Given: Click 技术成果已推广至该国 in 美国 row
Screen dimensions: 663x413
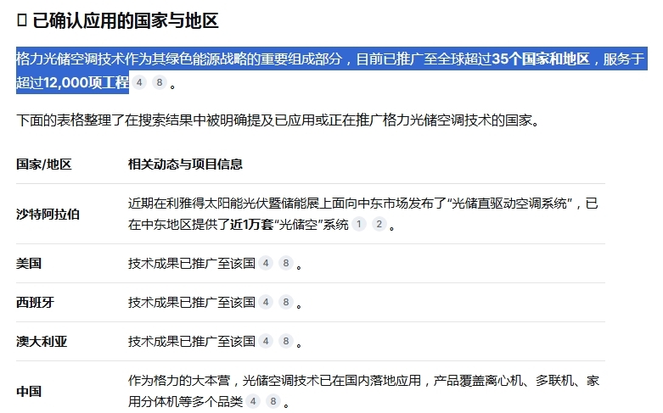Looking at the screenshot, I should (192, 264).
